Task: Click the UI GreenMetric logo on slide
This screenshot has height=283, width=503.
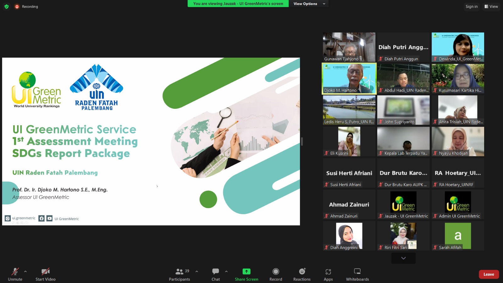Action: pyautogui.click(x=36, y=90)
